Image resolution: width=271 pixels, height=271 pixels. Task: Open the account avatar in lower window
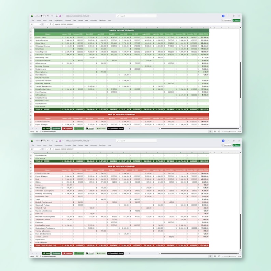(x=223, y=141)
